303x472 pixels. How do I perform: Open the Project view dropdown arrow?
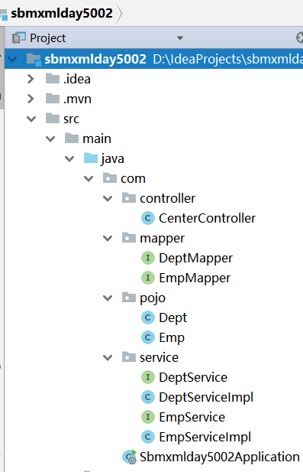point(180,38)
